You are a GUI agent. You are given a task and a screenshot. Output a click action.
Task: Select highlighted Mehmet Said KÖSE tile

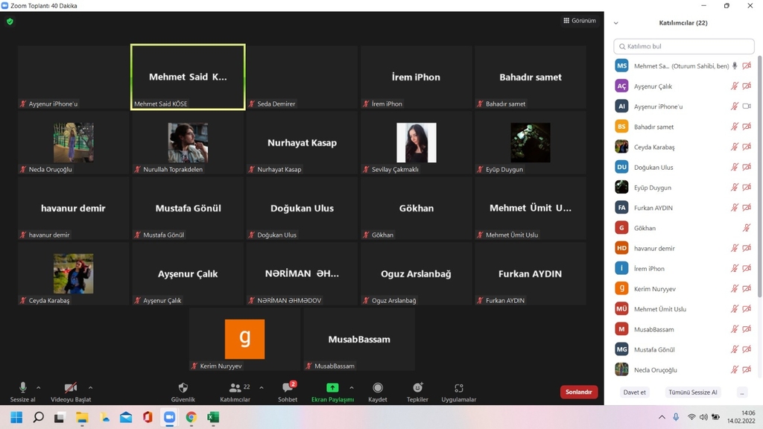188,77
